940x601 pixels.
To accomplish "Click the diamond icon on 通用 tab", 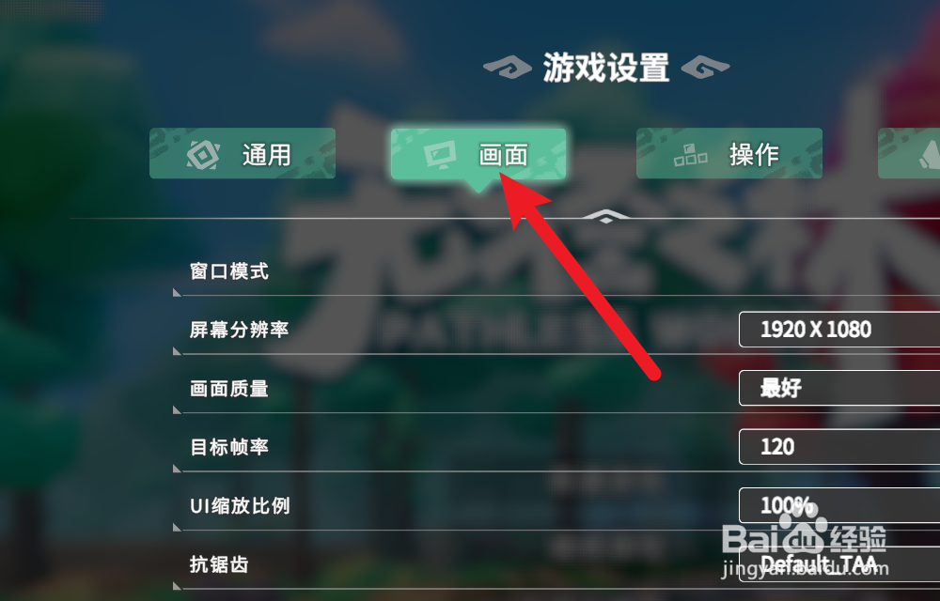I will coord(203,154).
